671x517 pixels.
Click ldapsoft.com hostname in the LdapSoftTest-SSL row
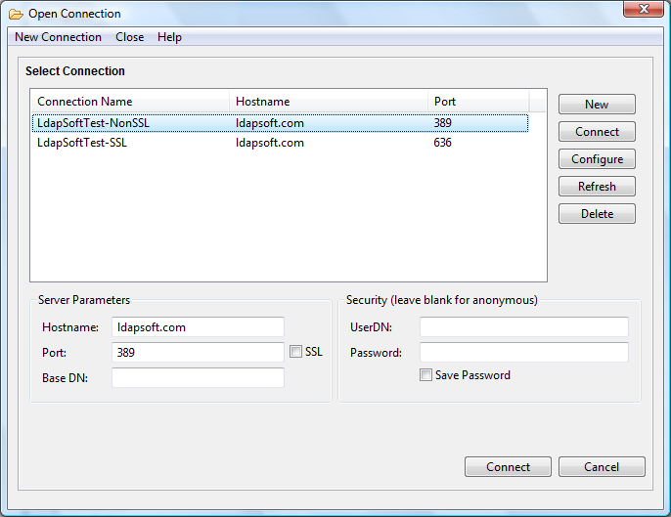tap(270, 143)
